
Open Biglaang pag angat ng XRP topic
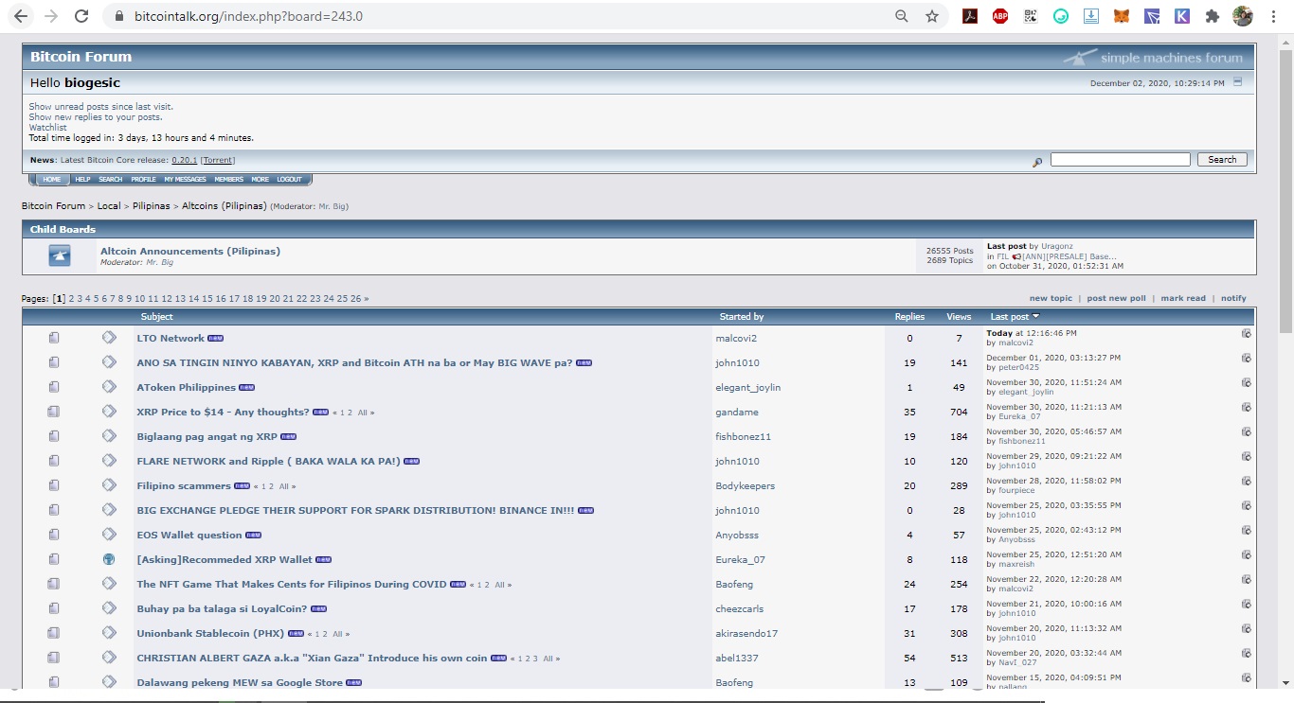207,437
